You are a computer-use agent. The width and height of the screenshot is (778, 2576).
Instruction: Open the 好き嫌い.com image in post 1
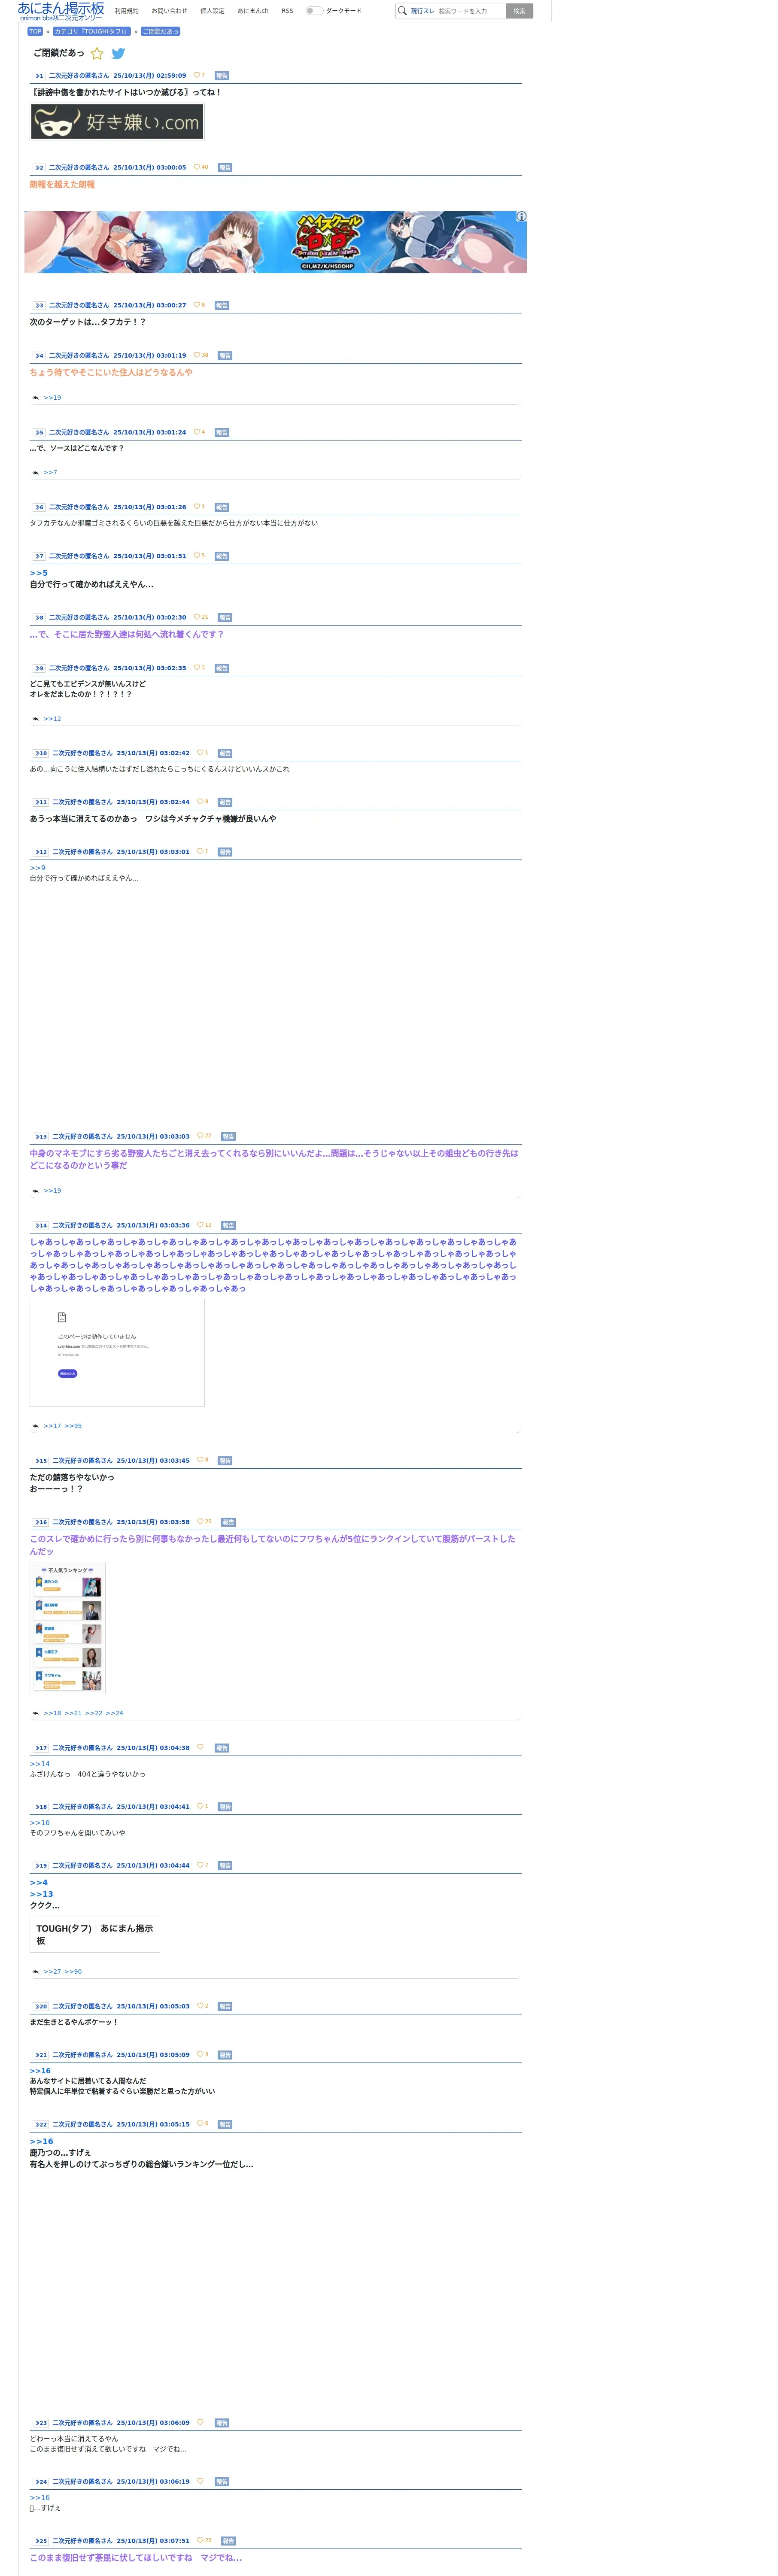117,122
